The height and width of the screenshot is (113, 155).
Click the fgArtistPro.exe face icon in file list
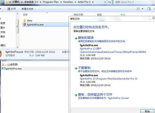25,25
